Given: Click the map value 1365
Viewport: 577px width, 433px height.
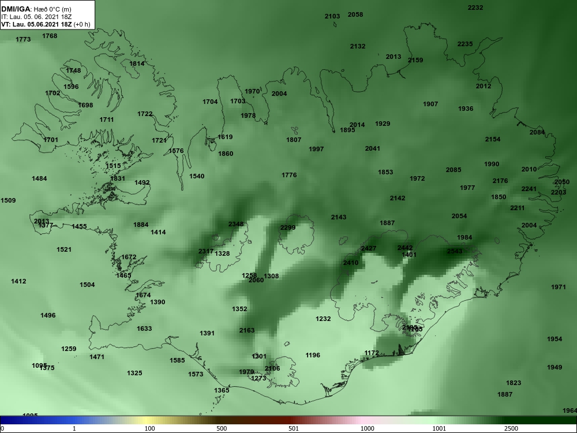Looking at the screenshot, I should (x=222, y=390).
